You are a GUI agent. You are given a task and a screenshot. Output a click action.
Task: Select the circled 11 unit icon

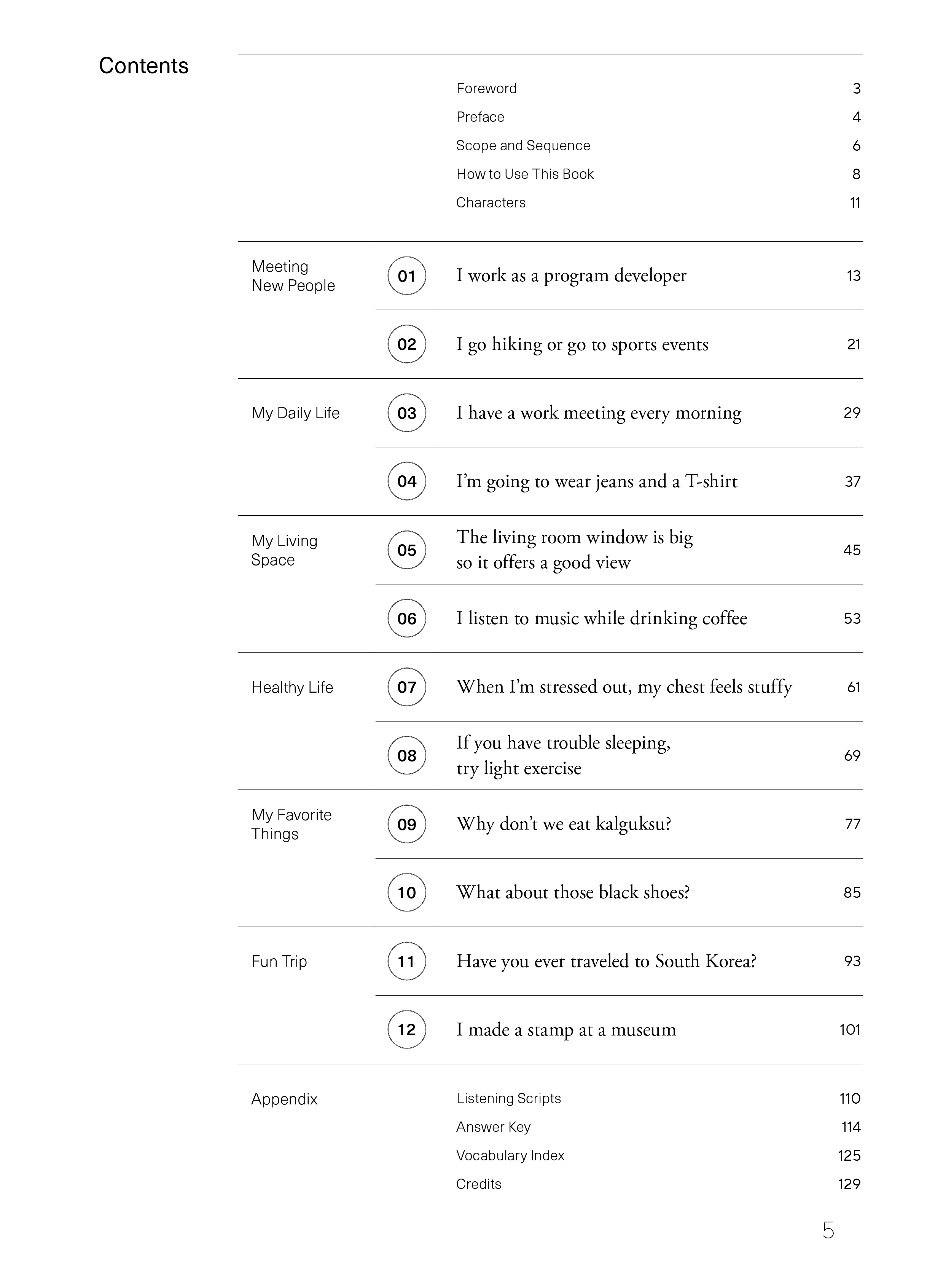coord(406,961)
